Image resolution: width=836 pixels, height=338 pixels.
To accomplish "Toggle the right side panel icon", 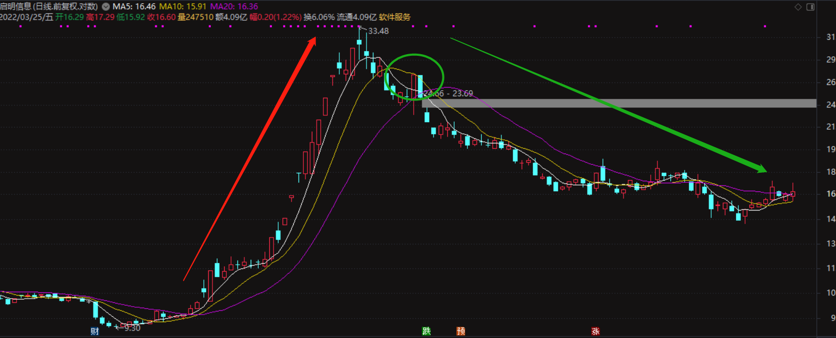I will pyautogui.click(x=811, y=7).
